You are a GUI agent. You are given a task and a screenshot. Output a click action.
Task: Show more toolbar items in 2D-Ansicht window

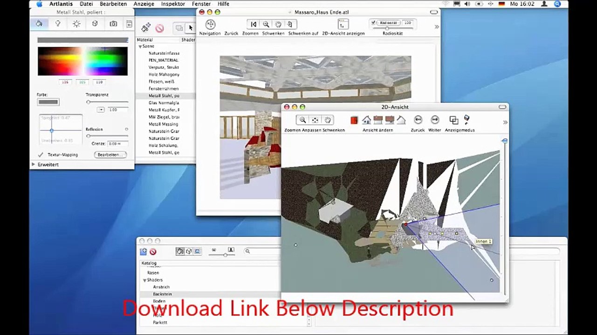coord(505,122)
